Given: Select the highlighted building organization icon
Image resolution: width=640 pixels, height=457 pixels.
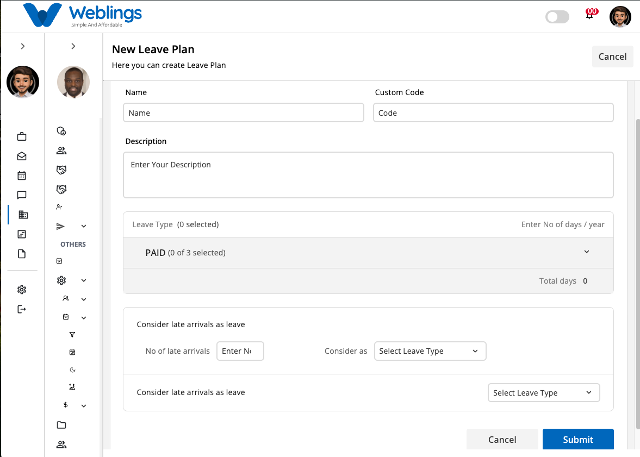Looking at the screenshot, I should [23, 215].
